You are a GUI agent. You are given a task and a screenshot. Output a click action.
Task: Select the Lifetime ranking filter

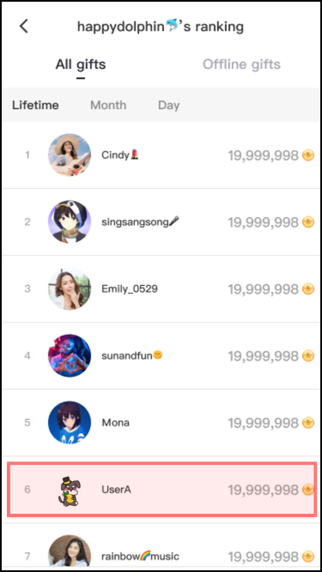(35, 105)
